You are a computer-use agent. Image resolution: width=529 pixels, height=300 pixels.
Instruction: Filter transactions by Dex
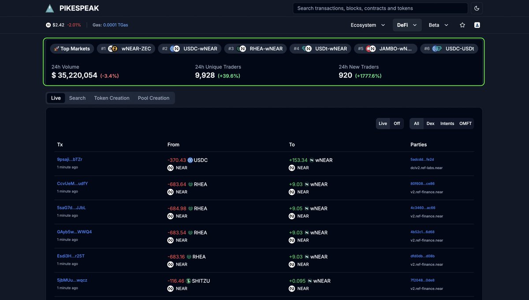pyautogui.click(x=431, y=123)
